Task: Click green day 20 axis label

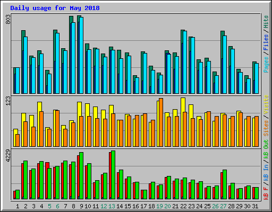Action: pos(167,206)
